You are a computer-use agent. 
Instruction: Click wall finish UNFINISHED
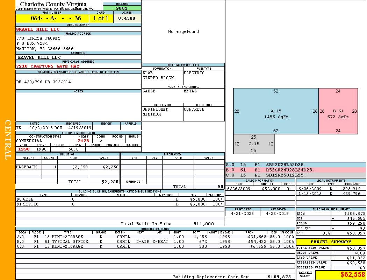coord(156,110)
